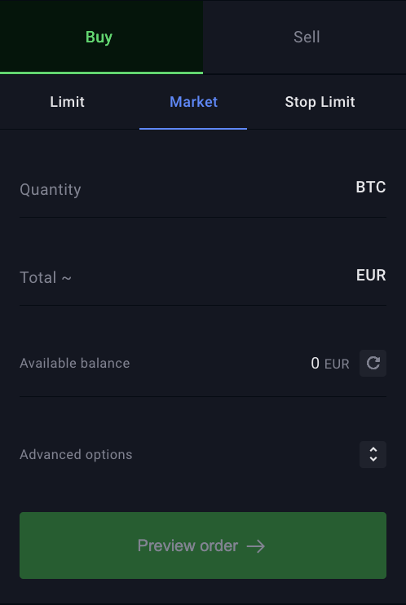
Task: Click the arrow icon in Preview order
Action: [256, 546]
